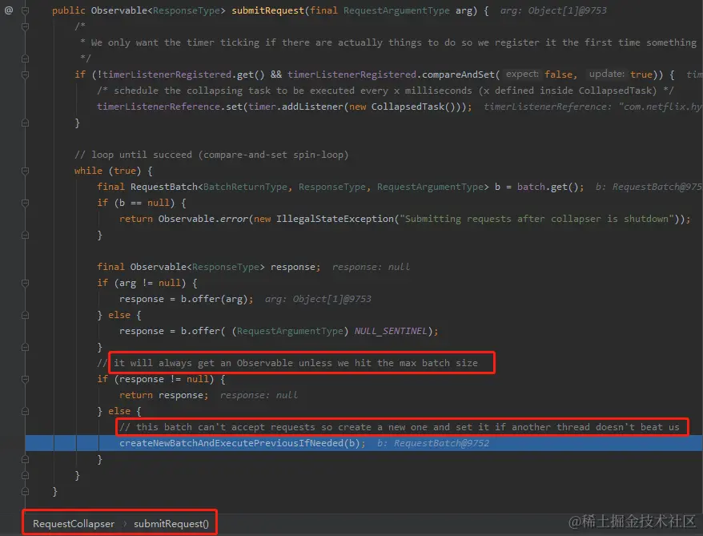This screenshot has height=536, width=703.
Task: Click the 'update:' parameter hint
Action: [606, 74]
